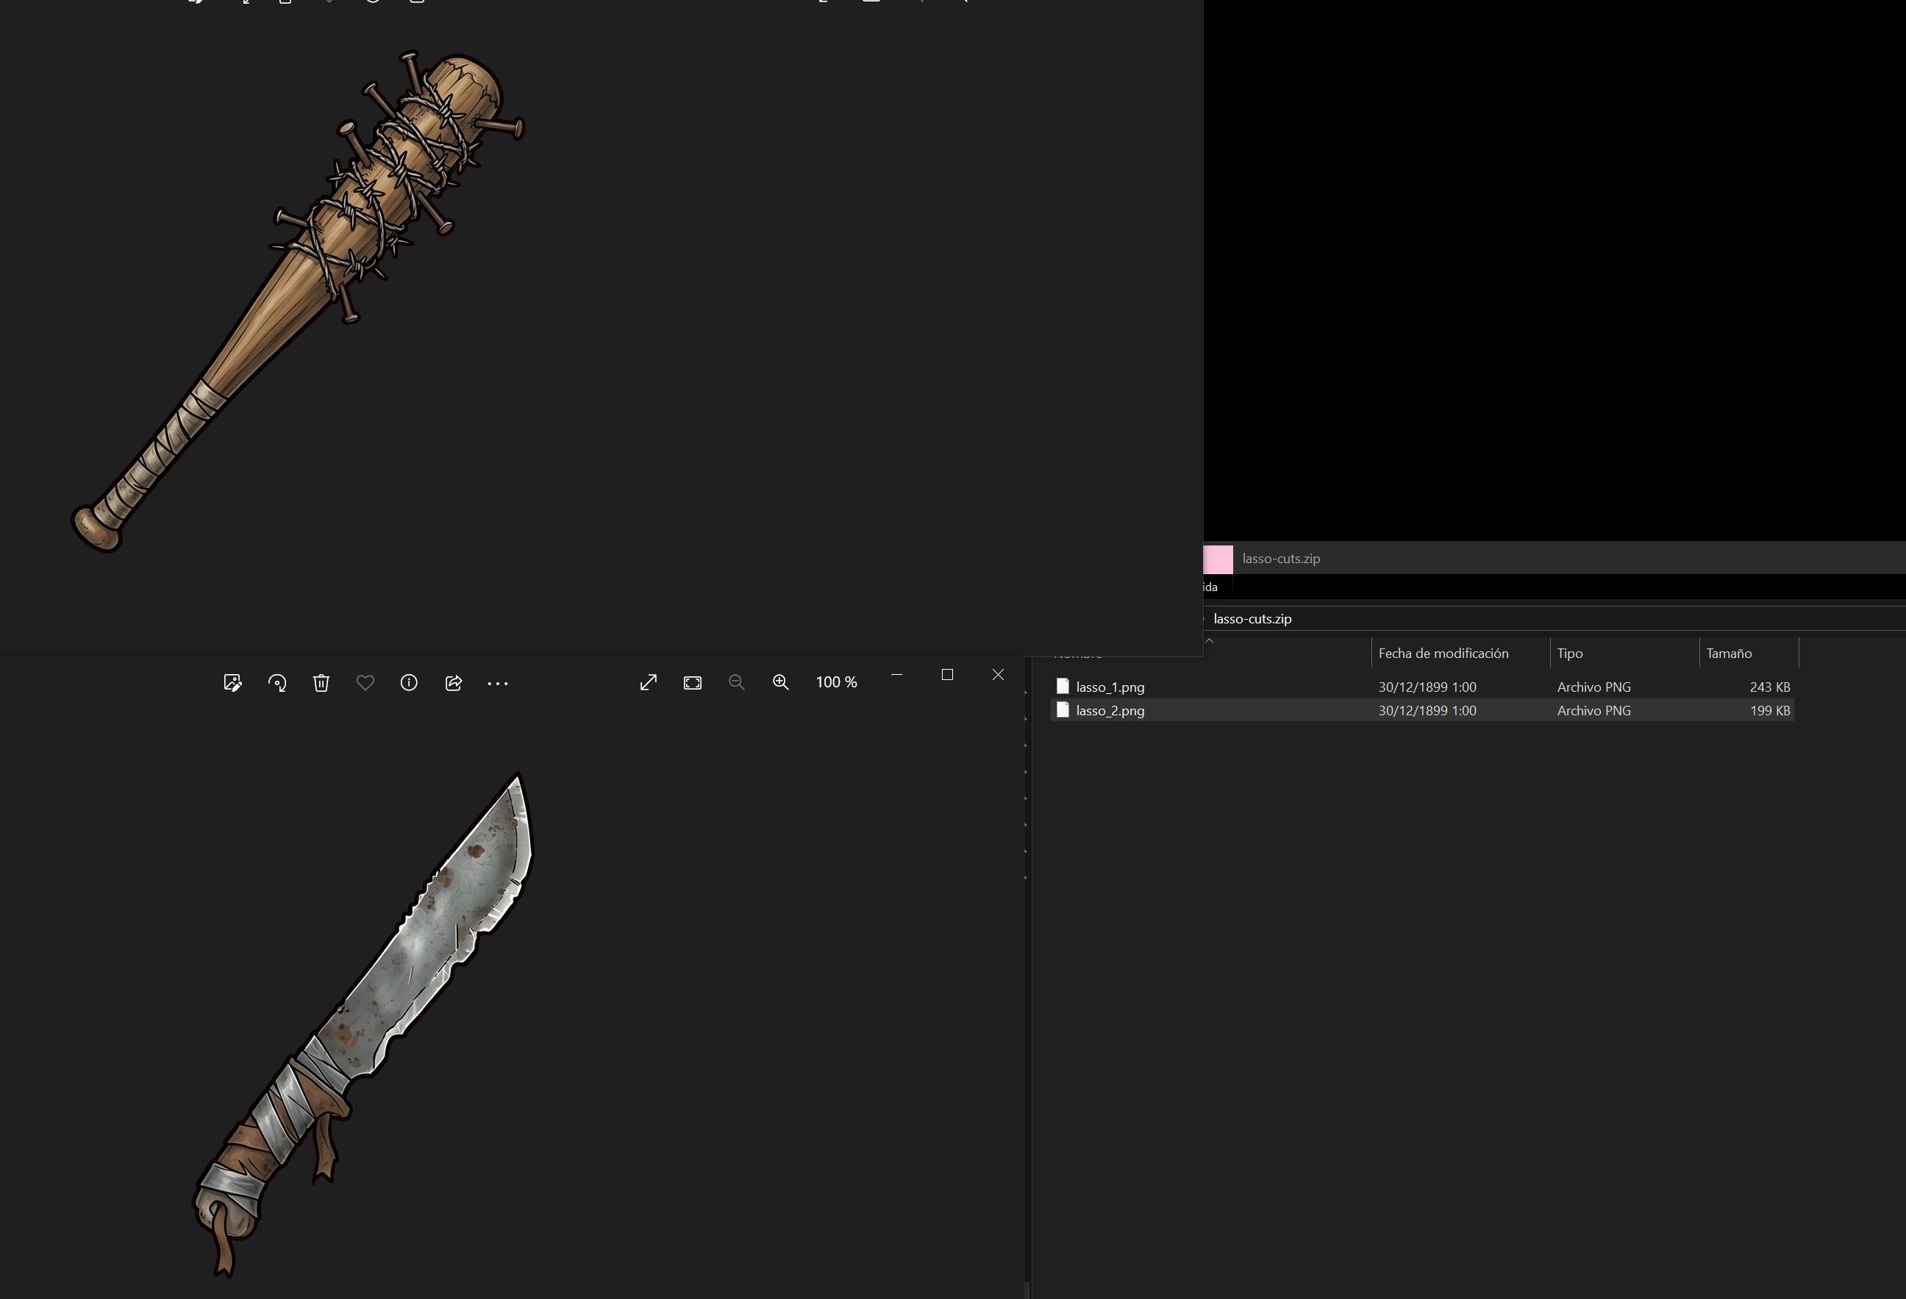Maximize the lower Photos window
The image size is (1906, 1299).
tap(947, 674)
